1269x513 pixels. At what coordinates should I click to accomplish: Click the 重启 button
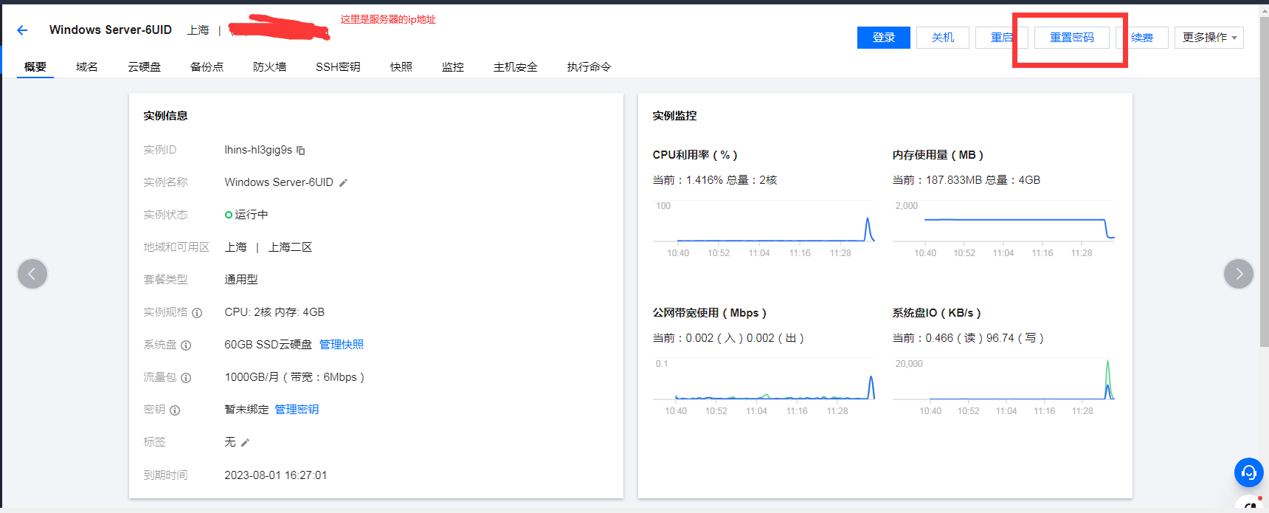(x=1002, y=38)
